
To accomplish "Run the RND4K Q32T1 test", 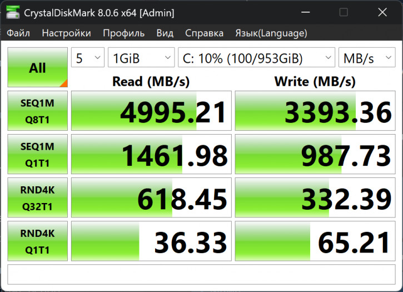I will click(38, 197).
